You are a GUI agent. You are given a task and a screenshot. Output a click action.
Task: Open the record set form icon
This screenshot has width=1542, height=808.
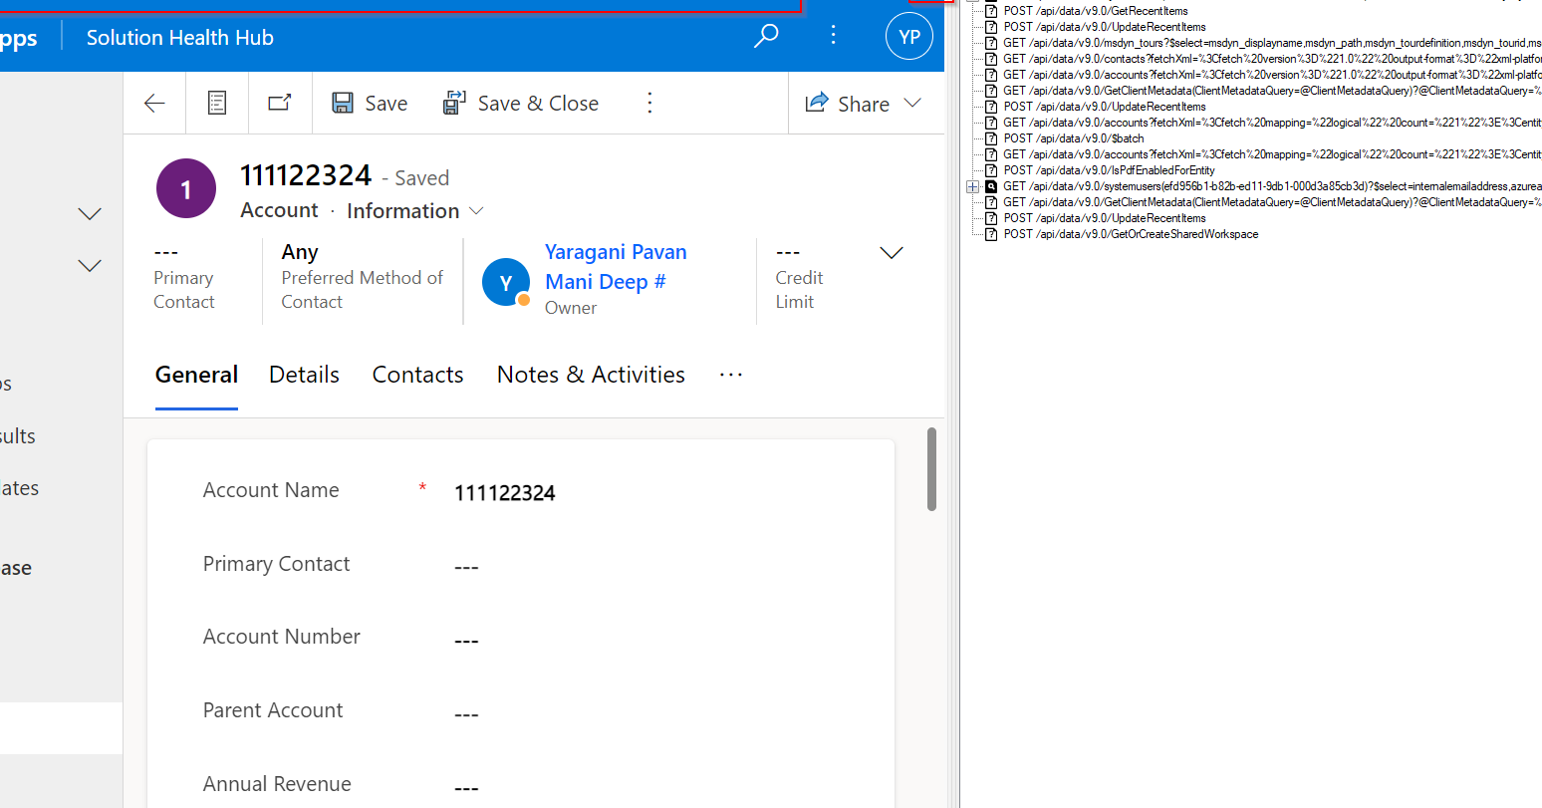216,104
